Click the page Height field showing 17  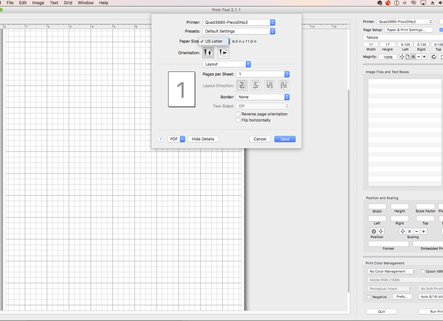[387, 44]
